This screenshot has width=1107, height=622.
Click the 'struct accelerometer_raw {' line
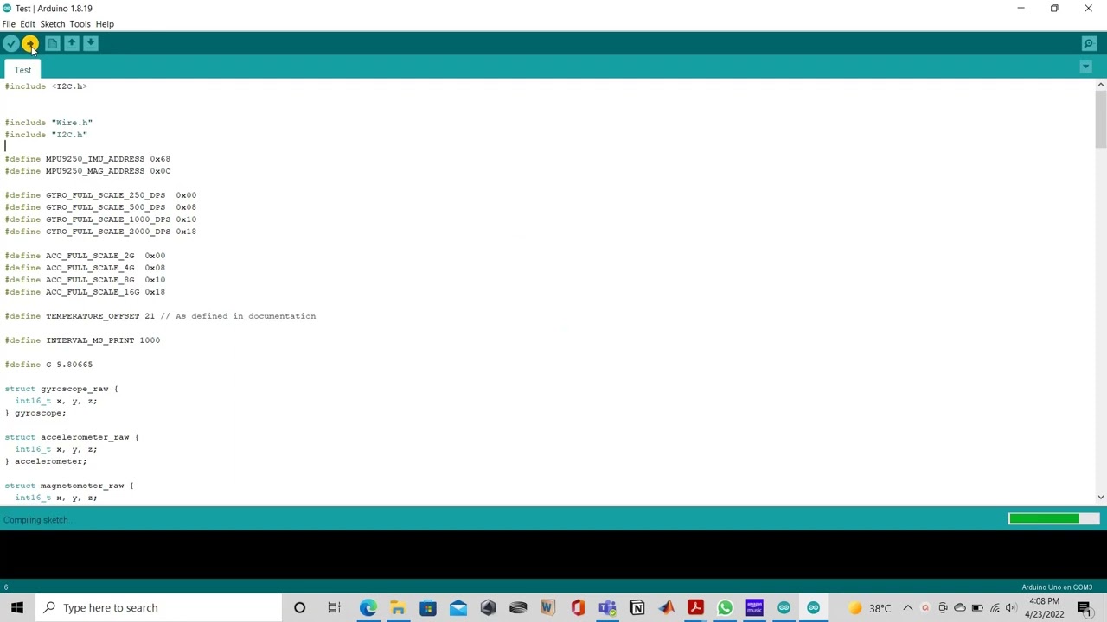pos(72,437)
